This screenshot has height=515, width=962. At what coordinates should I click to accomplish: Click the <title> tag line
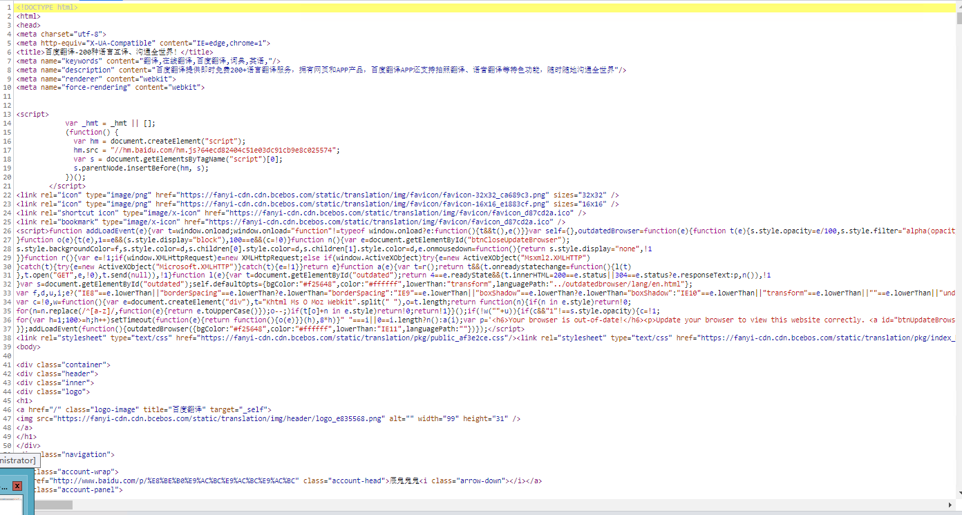pyautogui.click(x=115, y=52)
